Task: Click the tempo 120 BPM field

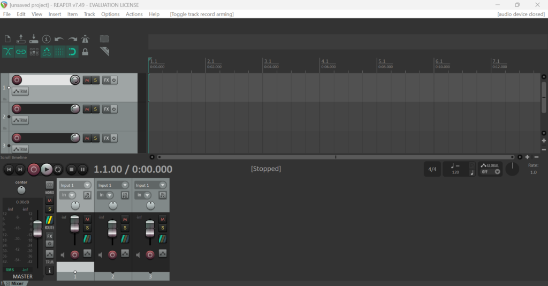Action: pos(455,172)
